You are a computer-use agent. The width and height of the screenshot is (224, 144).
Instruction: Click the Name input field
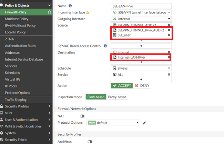tap(141, 6)
